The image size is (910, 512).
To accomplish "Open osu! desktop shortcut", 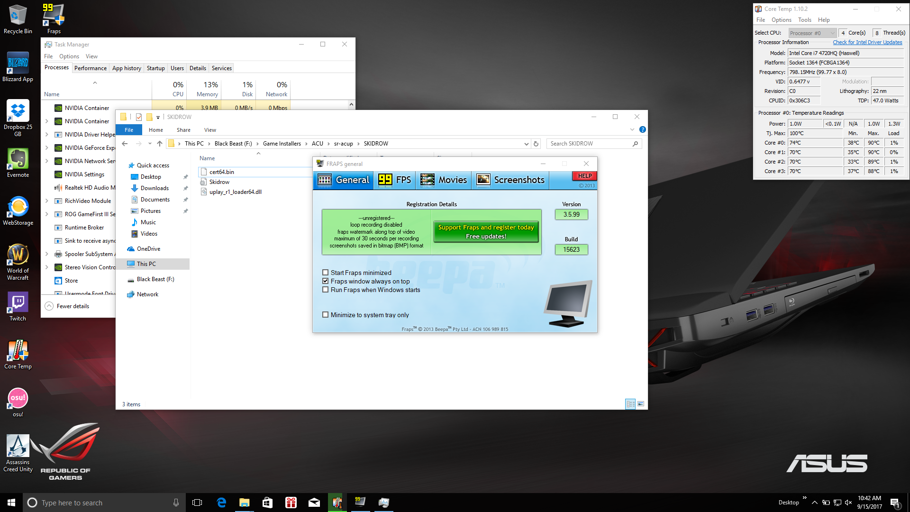I will pos(18,402).
